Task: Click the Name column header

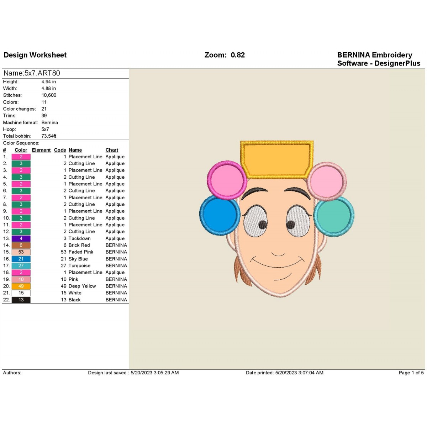Action: pyautogui.click(x=75, y=150)
